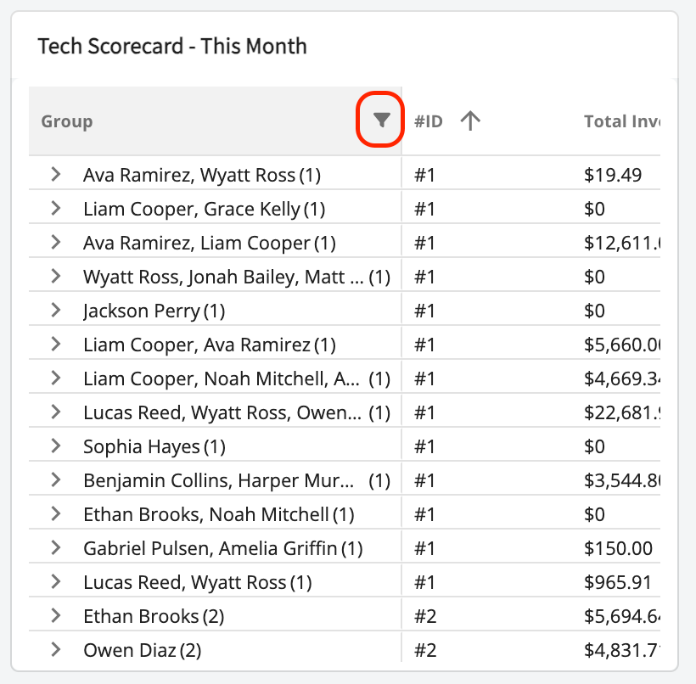This screenshot has width=696, height=684.
Task: Expand the Ava Ramirez, Wyatt Ross group
Action: tap(55, 174)
